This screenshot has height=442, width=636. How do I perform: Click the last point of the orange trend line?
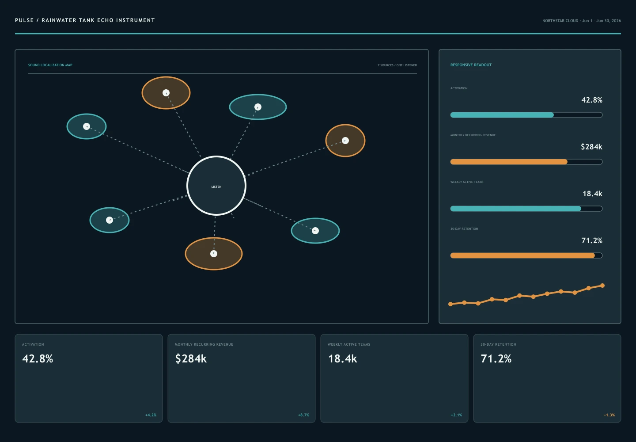pyautogui.click(x=602, y=286)
